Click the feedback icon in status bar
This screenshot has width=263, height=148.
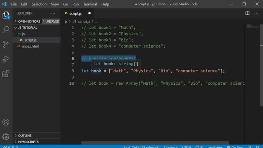pos(249,147)
